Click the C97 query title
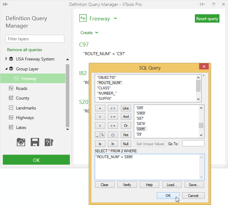The width and height of the screenshot is (228, 205). point(84,44)
